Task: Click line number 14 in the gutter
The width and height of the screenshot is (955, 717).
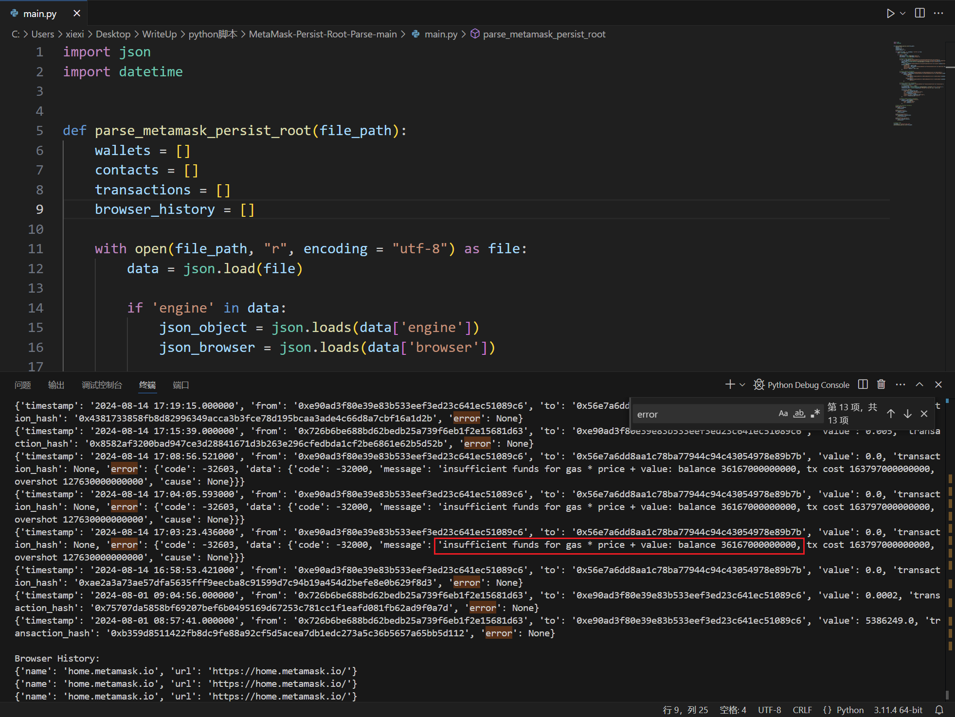Action: (36, 308)
